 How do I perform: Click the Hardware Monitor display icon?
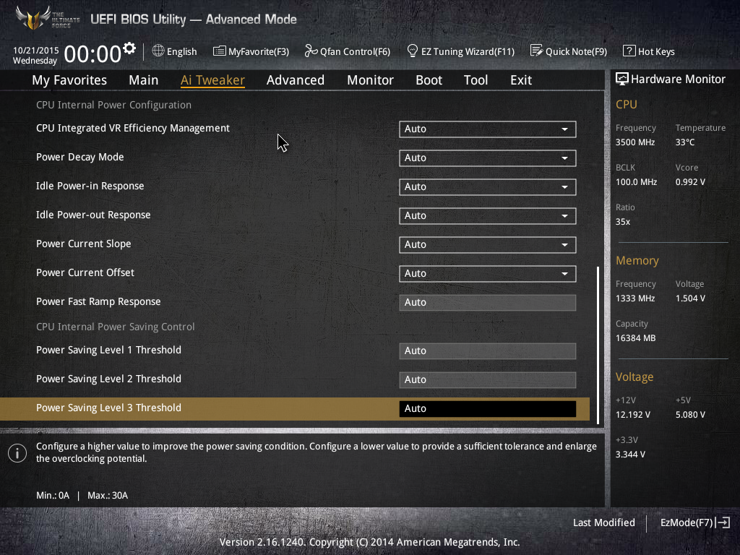pyautogui.click(x=621, y=79)
